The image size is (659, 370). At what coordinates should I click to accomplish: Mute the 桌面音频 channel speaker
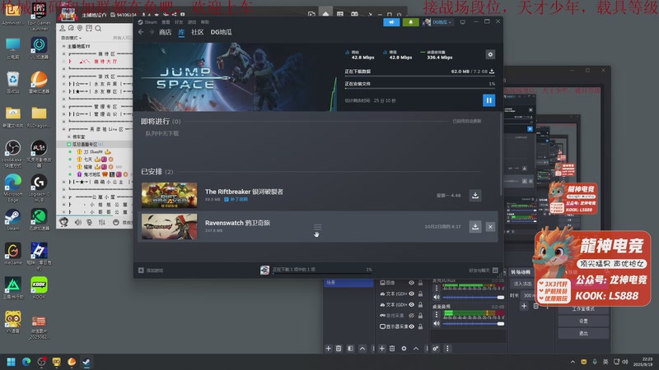point(437,323)
